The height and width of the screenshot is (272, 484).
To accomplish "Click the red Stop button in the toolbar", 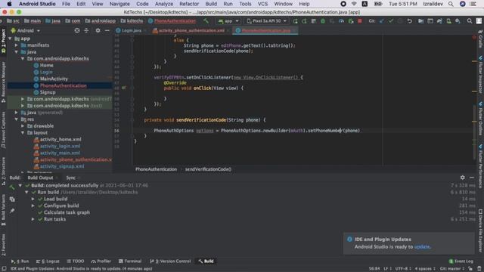I will coord(360,21).
